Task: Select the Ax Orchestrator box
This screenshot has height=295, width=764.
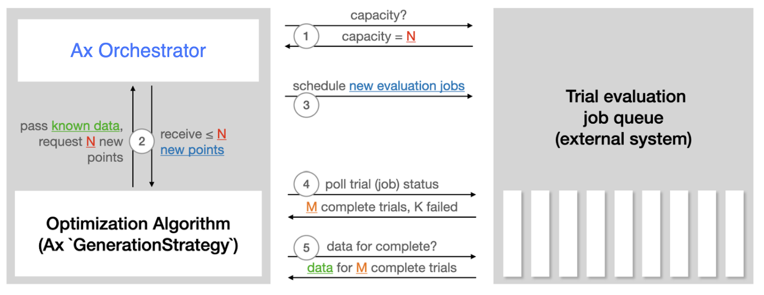Action: [x=138, y=50]
